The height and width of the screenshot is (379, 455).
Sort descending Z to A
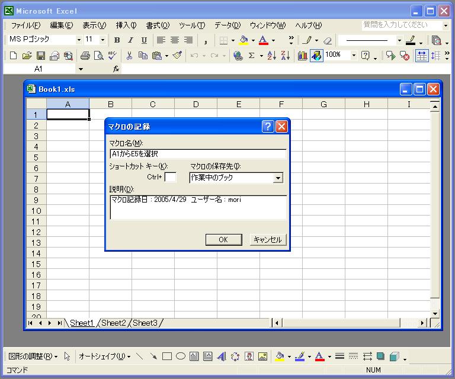click(x=286, y=56)
